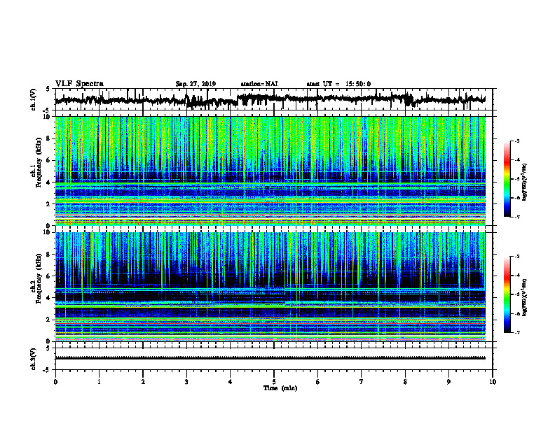This screenshot has height=428, width=555.
Task: Click the time axis tick label "3"
Action: 186,382
